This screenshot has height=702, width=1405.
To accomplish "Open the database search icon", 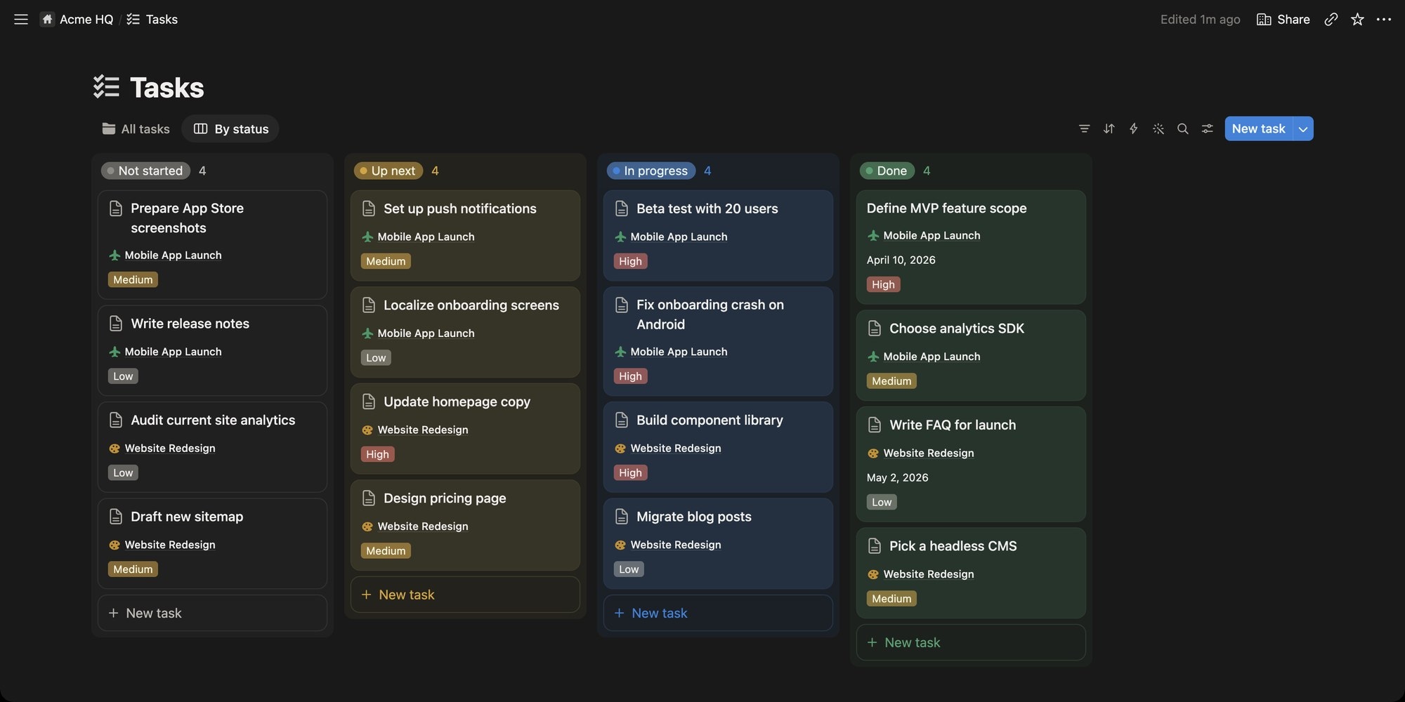I will [x=1182, y=128].
